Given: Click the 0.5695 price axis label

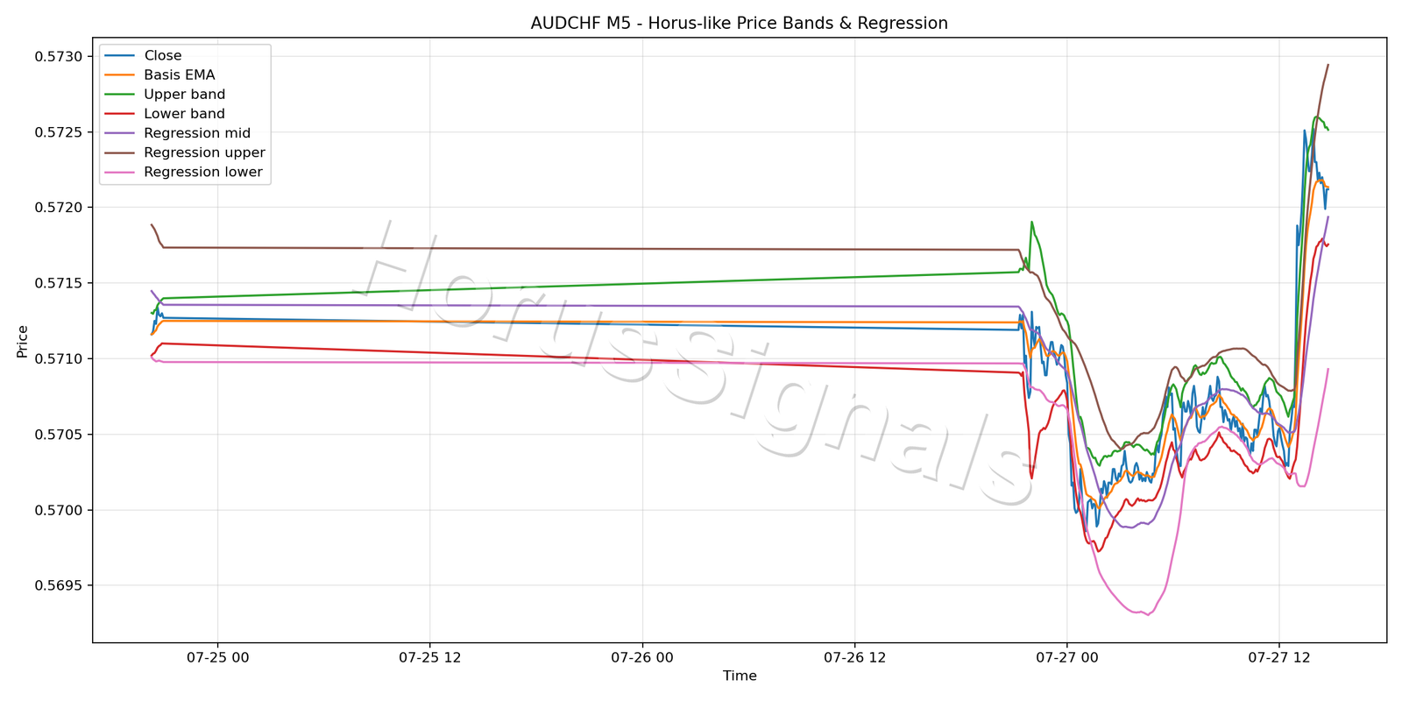Looking at the screenshot, I should point(59,585).
